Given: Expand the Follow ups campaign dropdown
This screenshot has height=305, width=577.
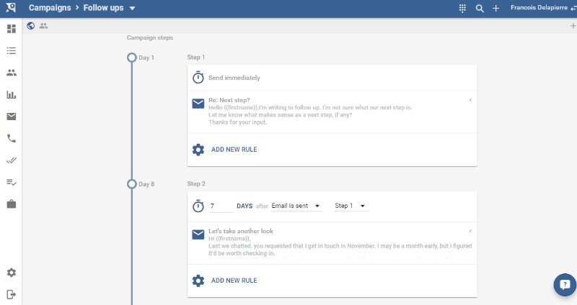Looking at the screenshot, I should [x=132, y=9].
